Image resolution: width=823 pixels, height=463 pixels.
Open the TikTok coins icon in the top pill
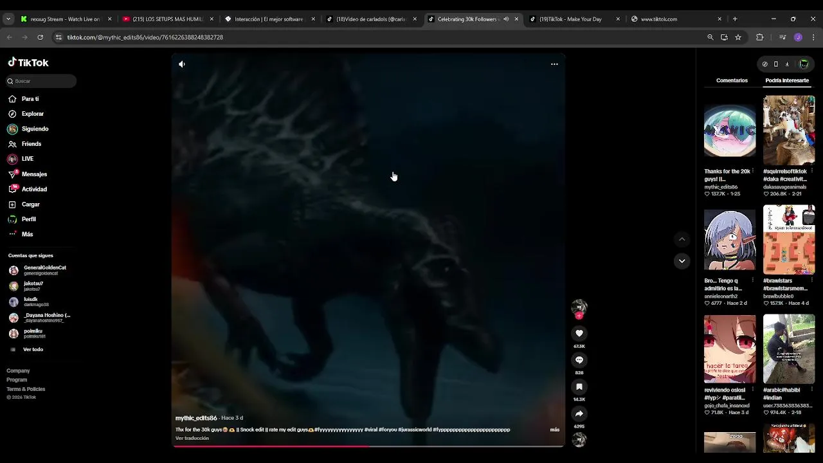click(764, 64)
